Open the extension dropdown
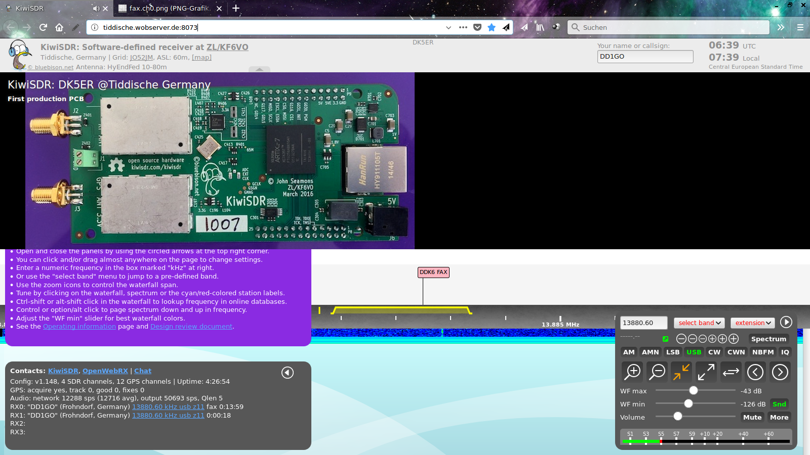Viewport: 810px width, 455px height. 753,323
